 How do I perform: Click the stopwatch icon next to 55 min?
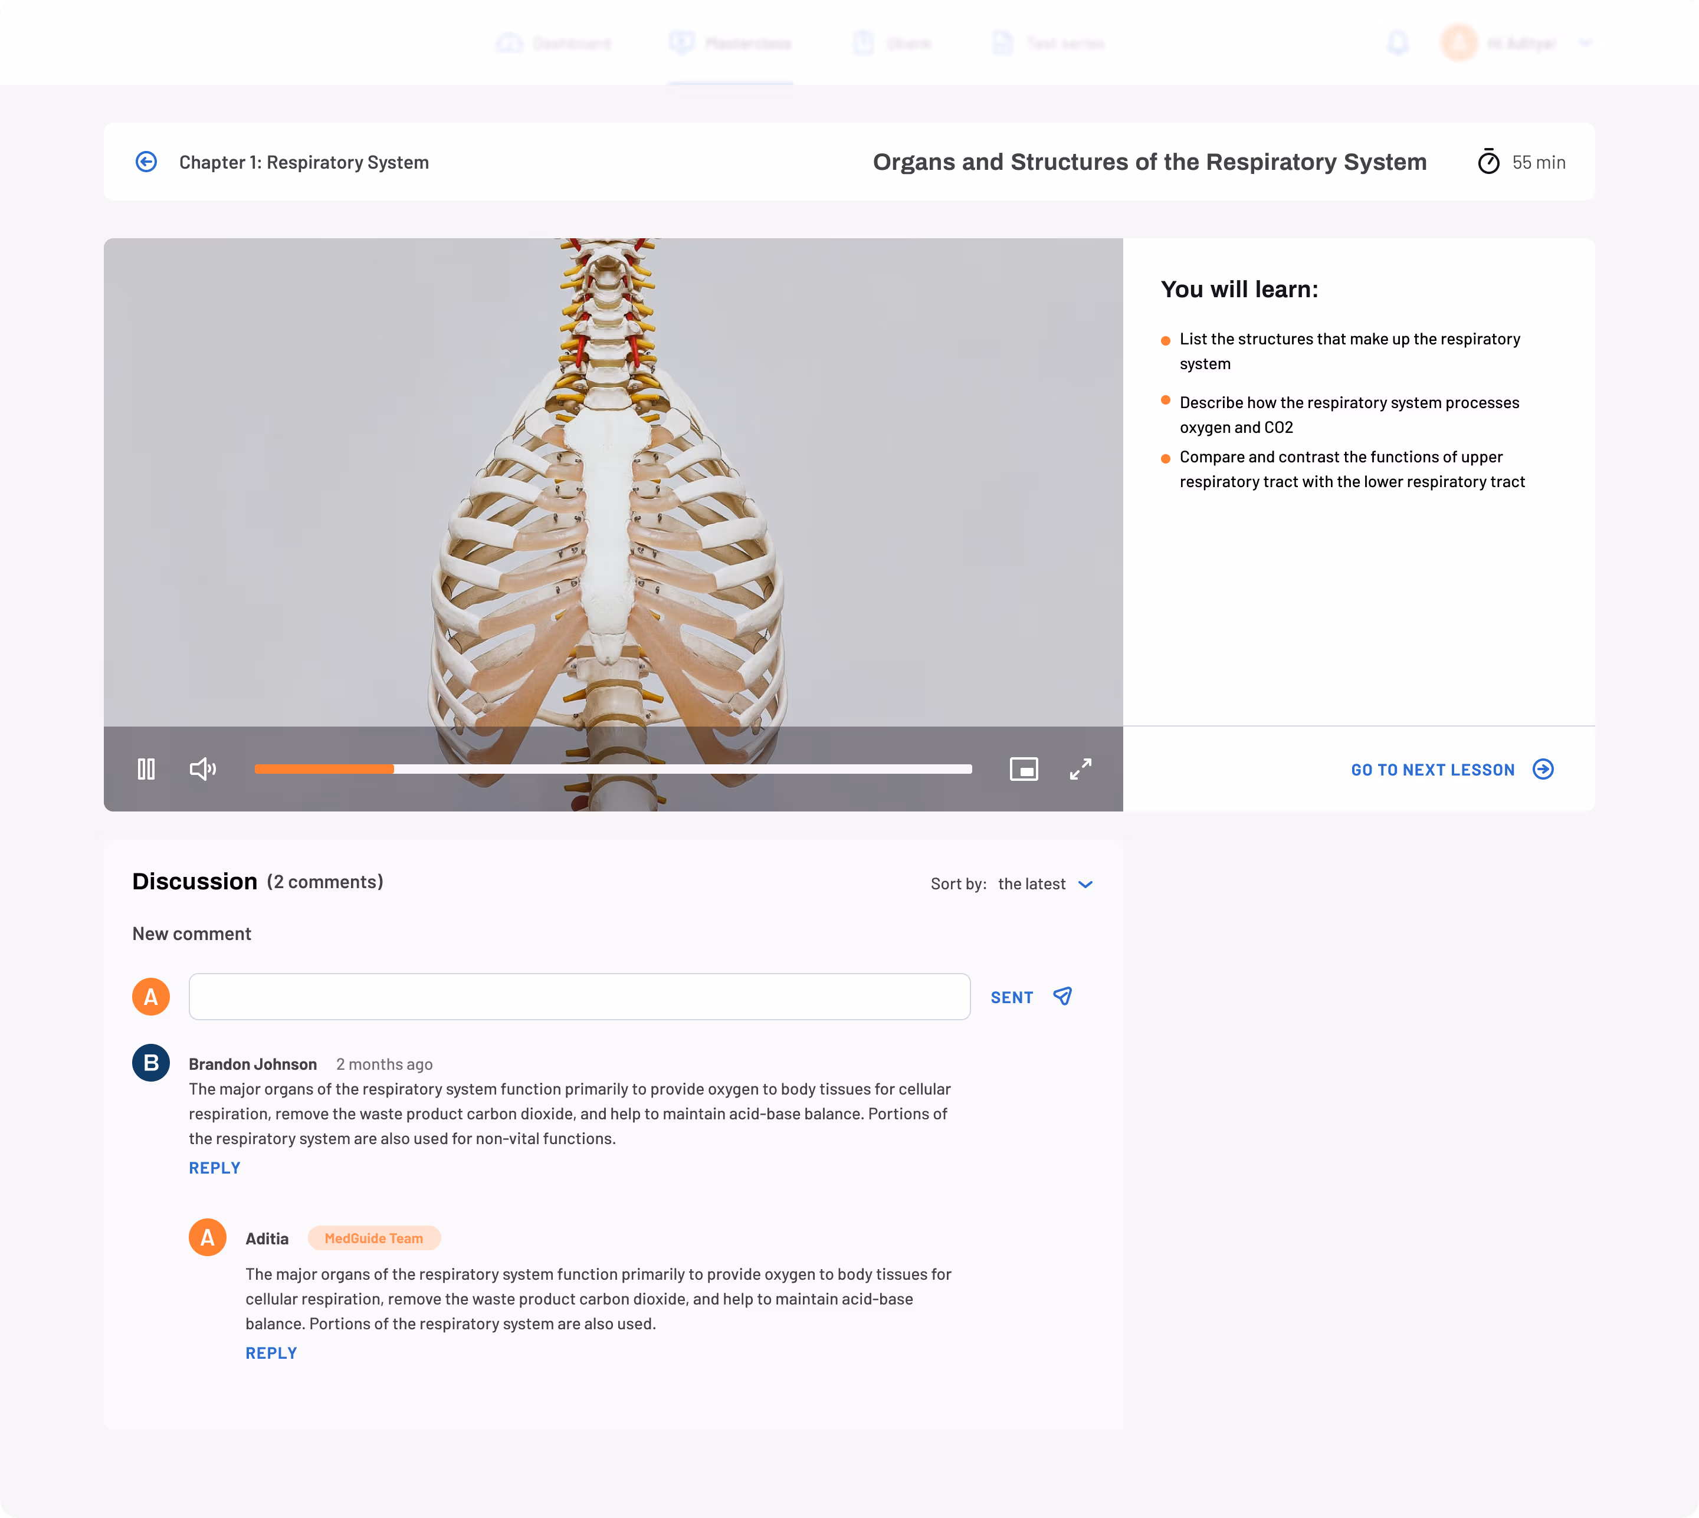(1489, 162)
